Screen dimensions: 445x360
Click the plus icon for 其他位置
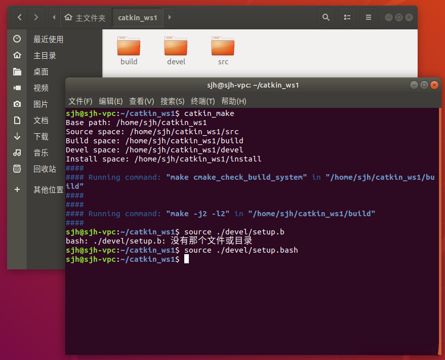(17, 189)
